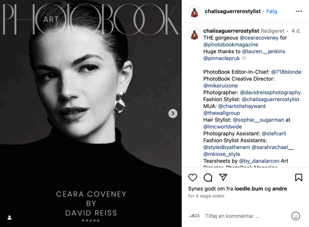This screenshot has width=309, height=227.
Task: Open the @cearacoveney profile link
Action: (x=259, y=38)
